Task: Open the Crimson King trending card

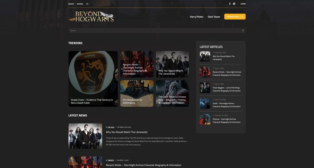Action: pos(172,93)
